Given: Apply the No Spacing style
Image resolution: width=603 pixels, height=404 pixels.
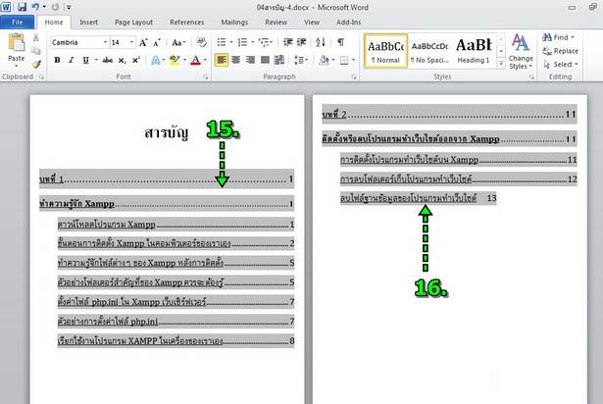Looking at the screenshot, I should coord(430,51).
